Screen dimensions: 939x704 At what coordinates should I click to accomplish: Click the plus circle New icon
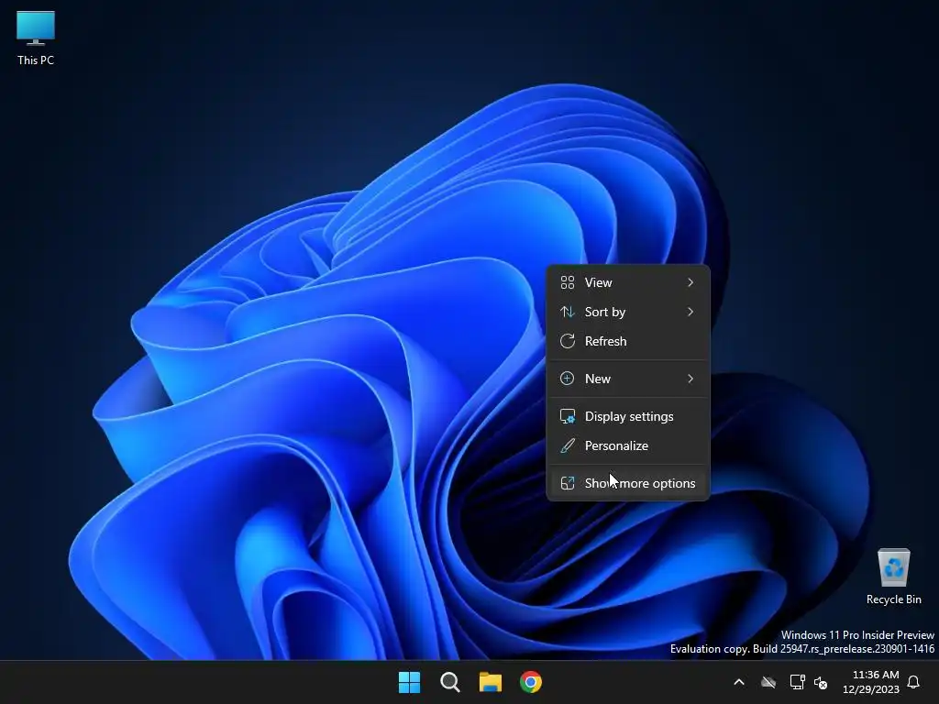[x=567, y=379]
